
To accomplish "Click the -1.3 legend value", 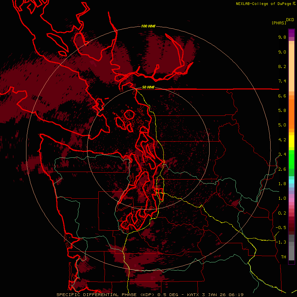I will [281, 242].
